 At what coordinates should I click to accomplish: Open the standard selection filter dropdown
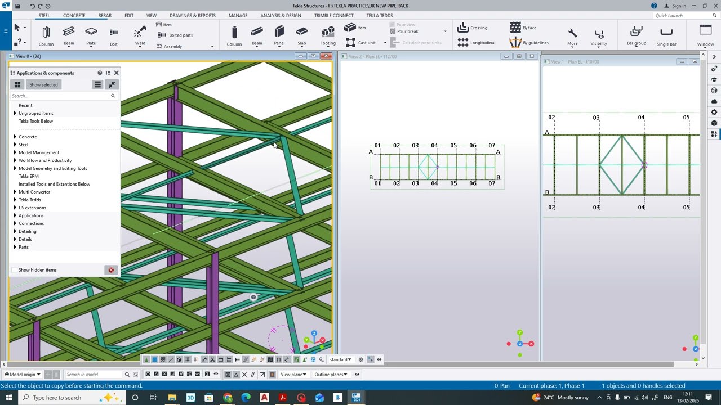coord(340,359)
